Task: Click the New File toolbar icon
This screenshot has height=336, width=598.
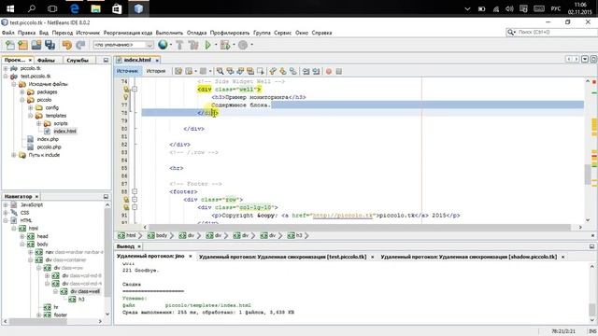Action: pos(10,45)
